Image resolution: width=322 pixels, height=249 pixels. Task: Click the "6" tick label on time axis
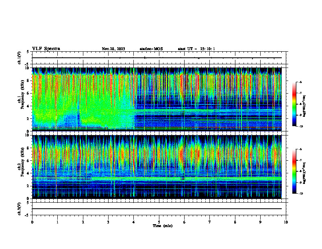[185, 222]
